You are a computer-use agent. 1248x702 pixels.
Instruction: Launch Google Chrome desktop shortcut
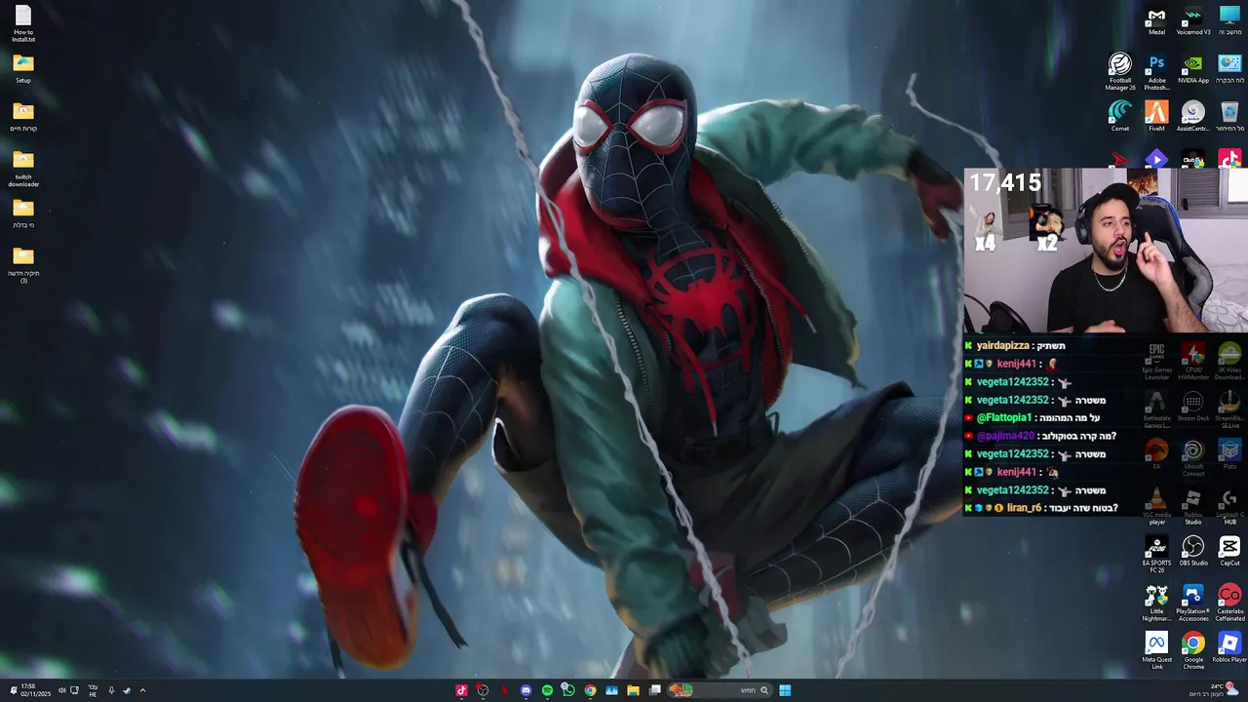[1193, 651]
